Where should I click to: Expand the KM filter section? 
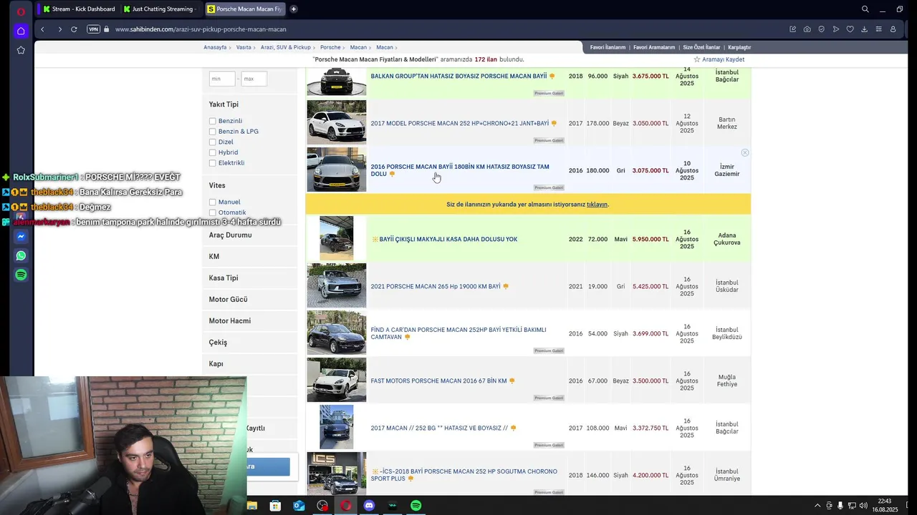(249, 256)
